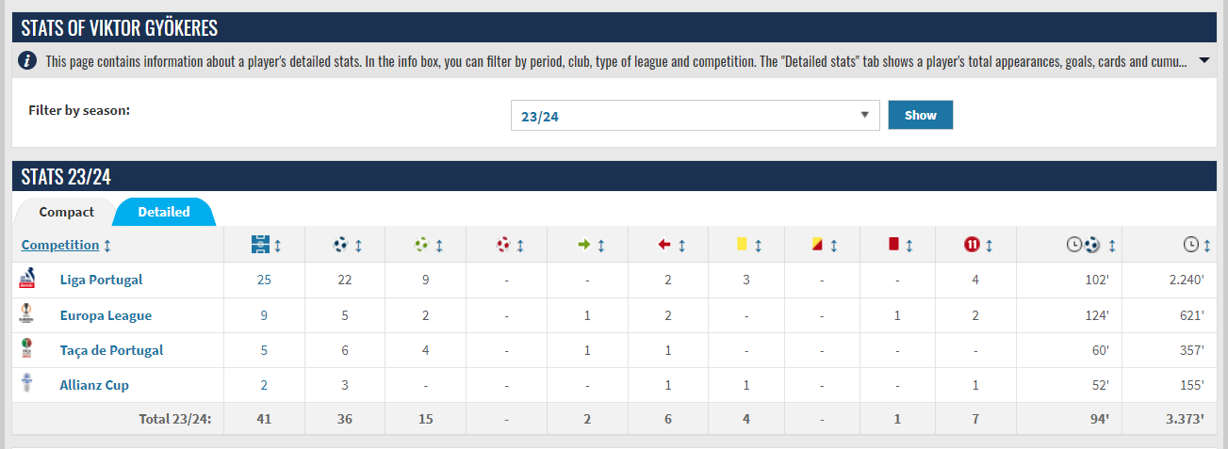The width and height of the screenshot is (1228, 449).
Task: Switch to the Detailed tab
Action: 163,212
